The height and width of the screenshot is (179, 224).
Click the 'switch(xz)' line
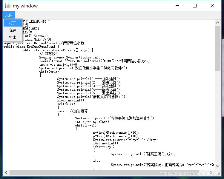pyautogui.click(x=66, y=104)
